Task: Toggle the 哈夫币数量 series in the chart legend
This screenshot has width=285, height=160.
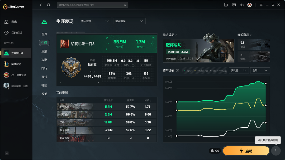Action: [220, 70]
